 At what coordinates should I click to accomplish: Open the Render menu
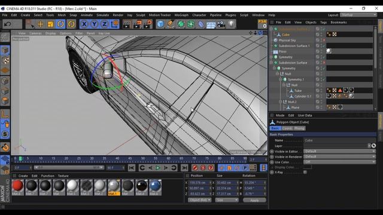[118, 15]
